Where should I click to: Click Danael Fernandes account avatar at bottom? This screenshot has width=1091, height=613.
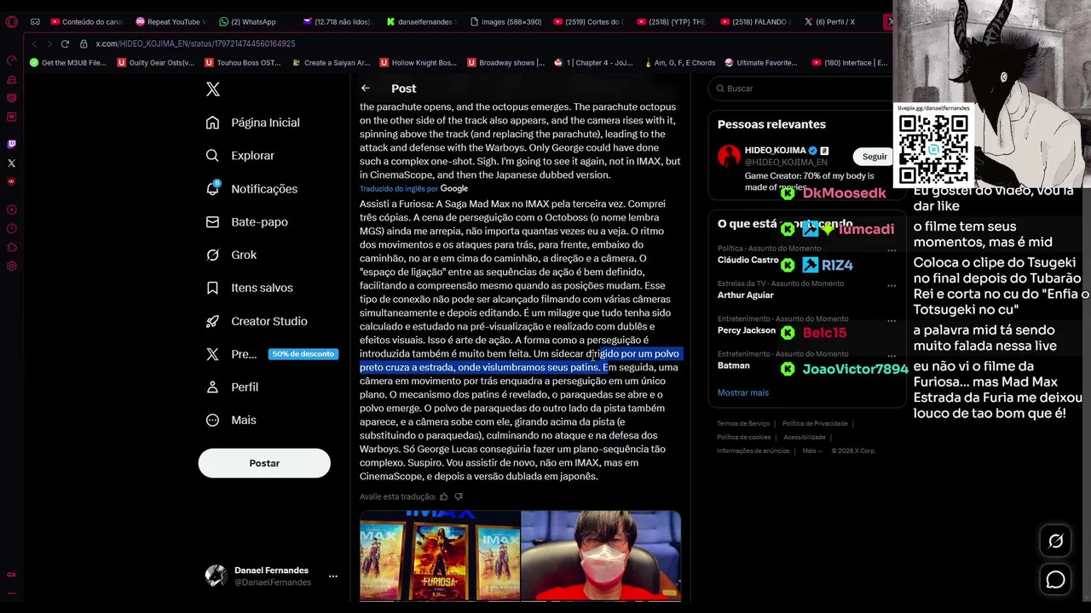pyautogui.click(x=216, y=576)
